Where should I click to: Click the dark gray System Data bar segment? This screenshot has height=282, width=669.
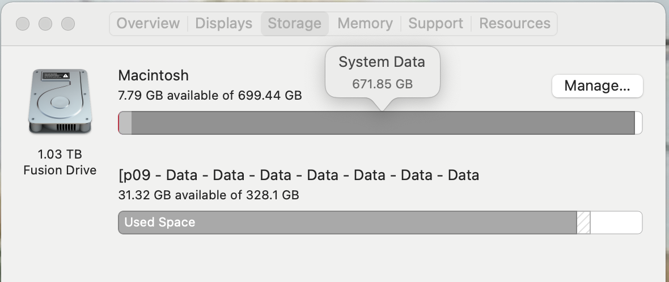click(x=383, y=123)
